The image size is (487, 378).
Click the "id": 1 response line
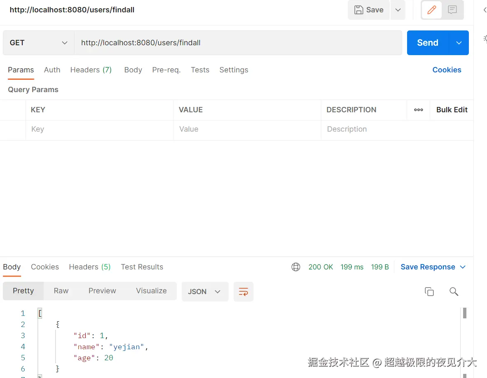click(91, 336)
